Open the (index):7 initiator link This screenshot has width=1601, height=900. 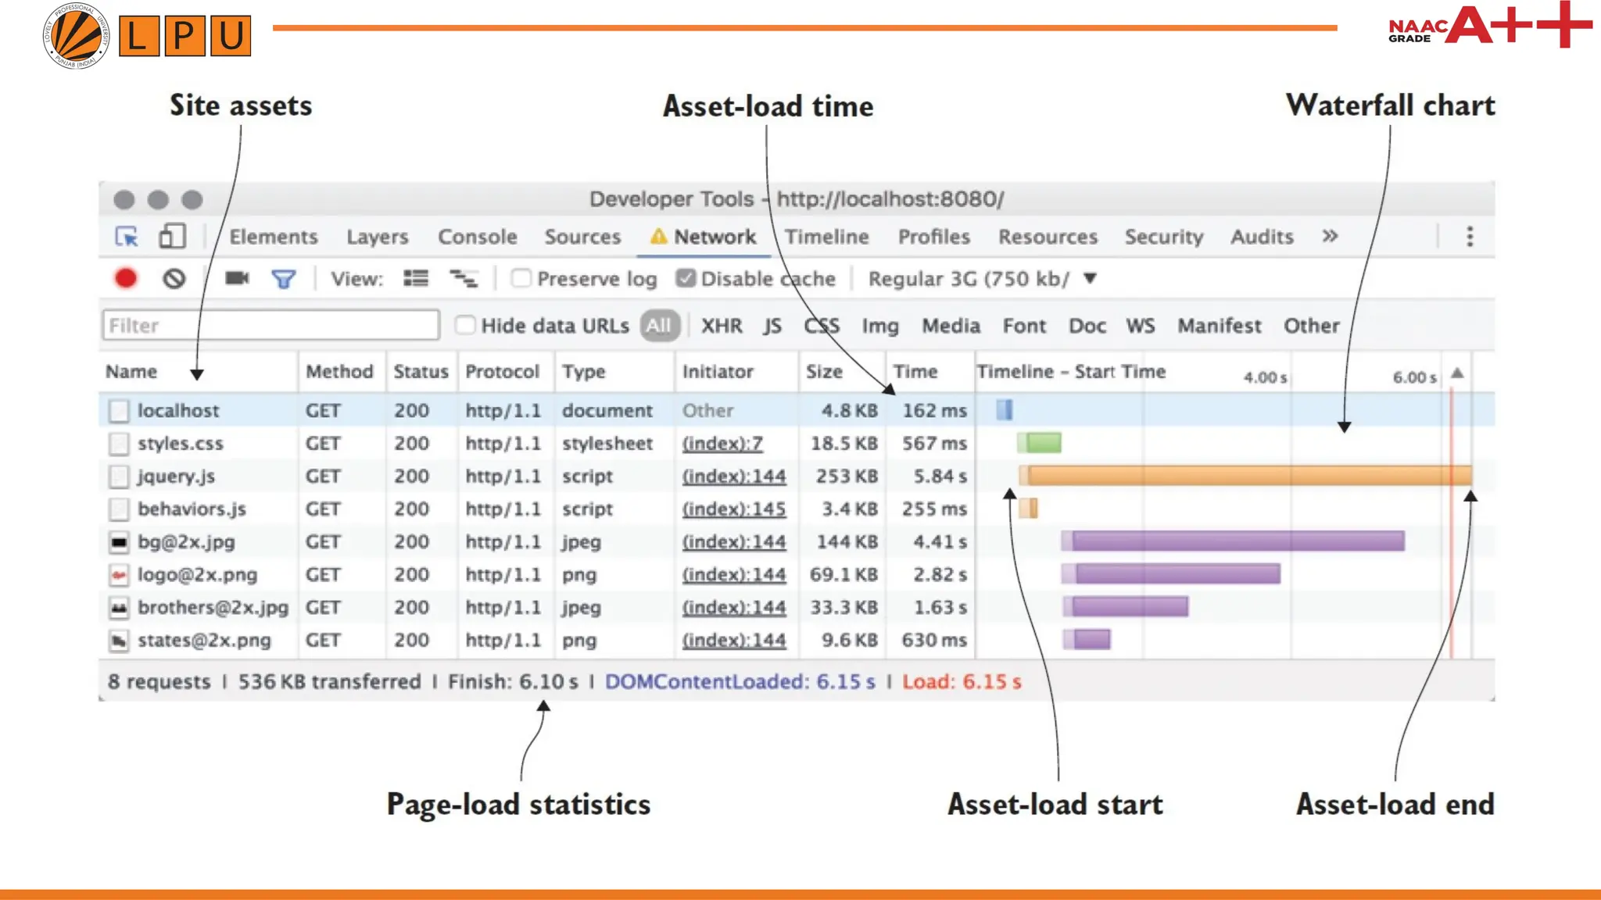point(722,444)
